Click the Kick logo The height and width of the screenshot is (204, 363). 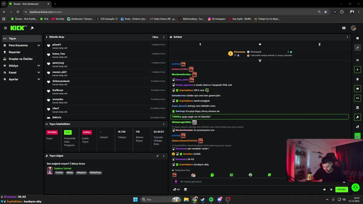point(18,28)
